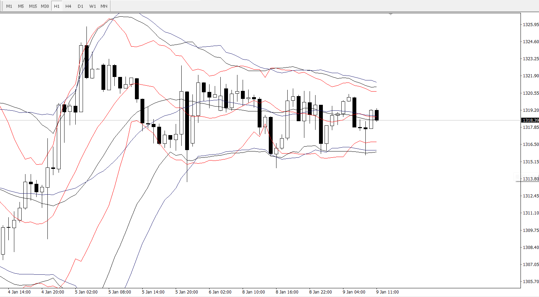Choose the MN monthly timeframe
The width and height of the screenshot is (539, 297).
point(104,6)
